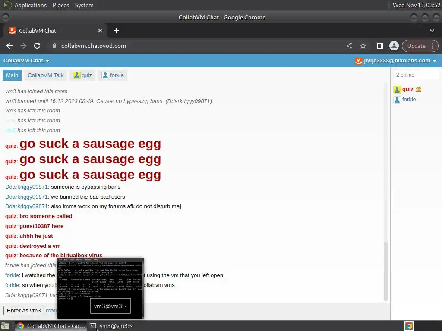Click the Chatovod logo beside account email
Screen dimensions: 442x331
358,61
